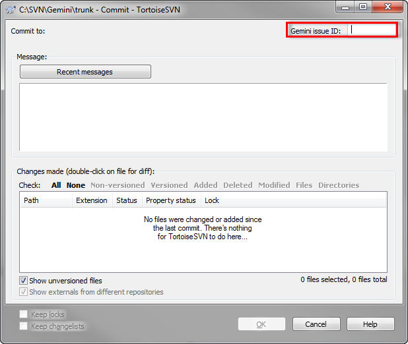Toggle Show externals from different repositories
Image resolution: width=408 pixels, height=344 pixels.
(23, 292)
